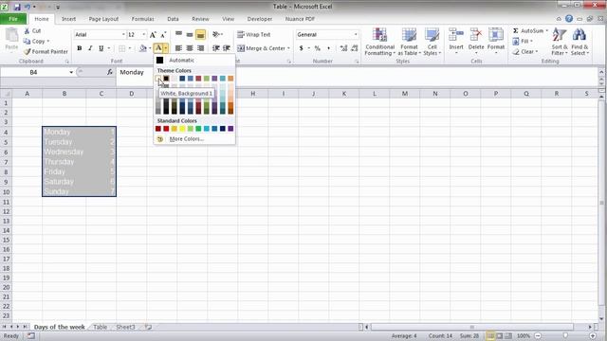Increase font size with Grow Font icon
Screen dimensions: 607x341
[153, 35]
